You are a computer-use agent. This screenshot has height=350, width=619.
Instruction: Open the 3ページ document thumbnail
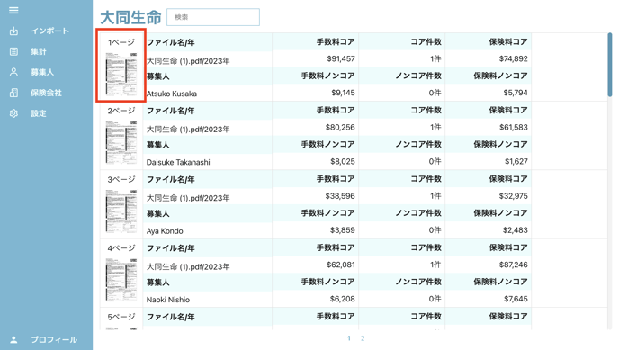(x=121, y=211)
